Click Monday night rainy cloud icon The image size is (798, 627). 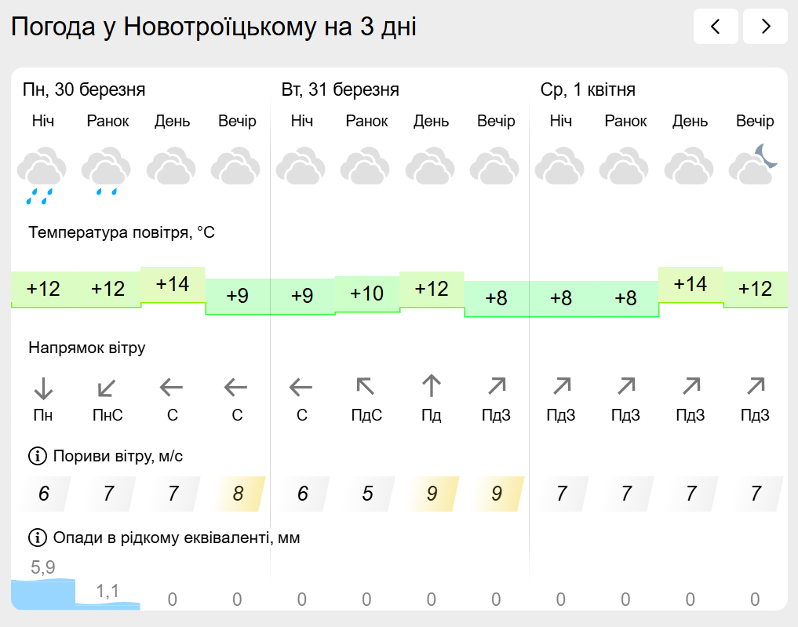click(42, 174)
